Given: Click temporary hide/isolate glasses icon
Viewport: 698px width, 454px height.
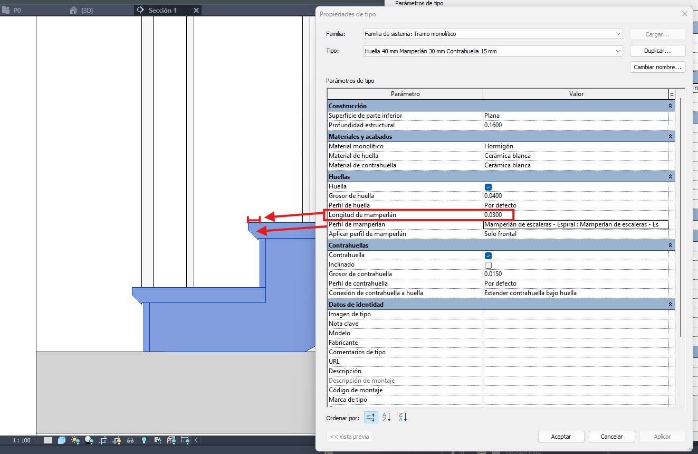Looking at the screenshot, I should coord(130,440).
